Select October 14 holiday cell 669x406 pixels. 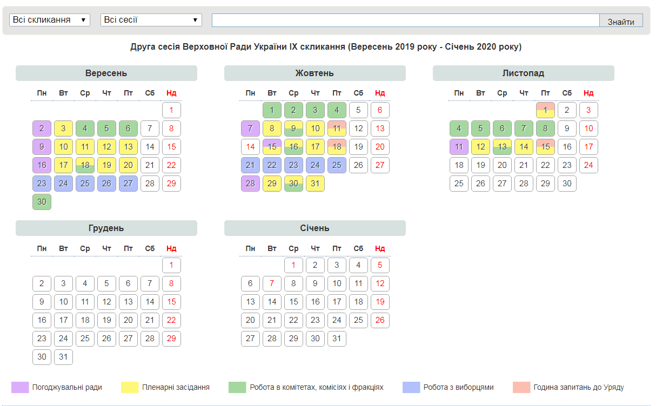pyautogui.click(x=250, y=147)
